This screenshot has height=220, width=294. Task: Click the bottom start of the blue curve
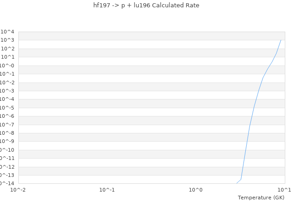[x=237, y=183]
